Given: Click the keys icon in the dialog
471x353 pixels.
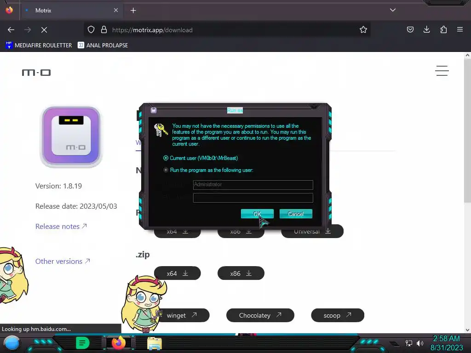Looking at the screenshot, I should pyautogui.click(x=161, y=130).
